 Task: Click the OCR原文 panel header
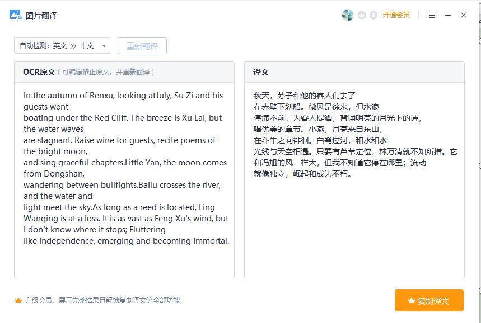(x=39, y=72)
